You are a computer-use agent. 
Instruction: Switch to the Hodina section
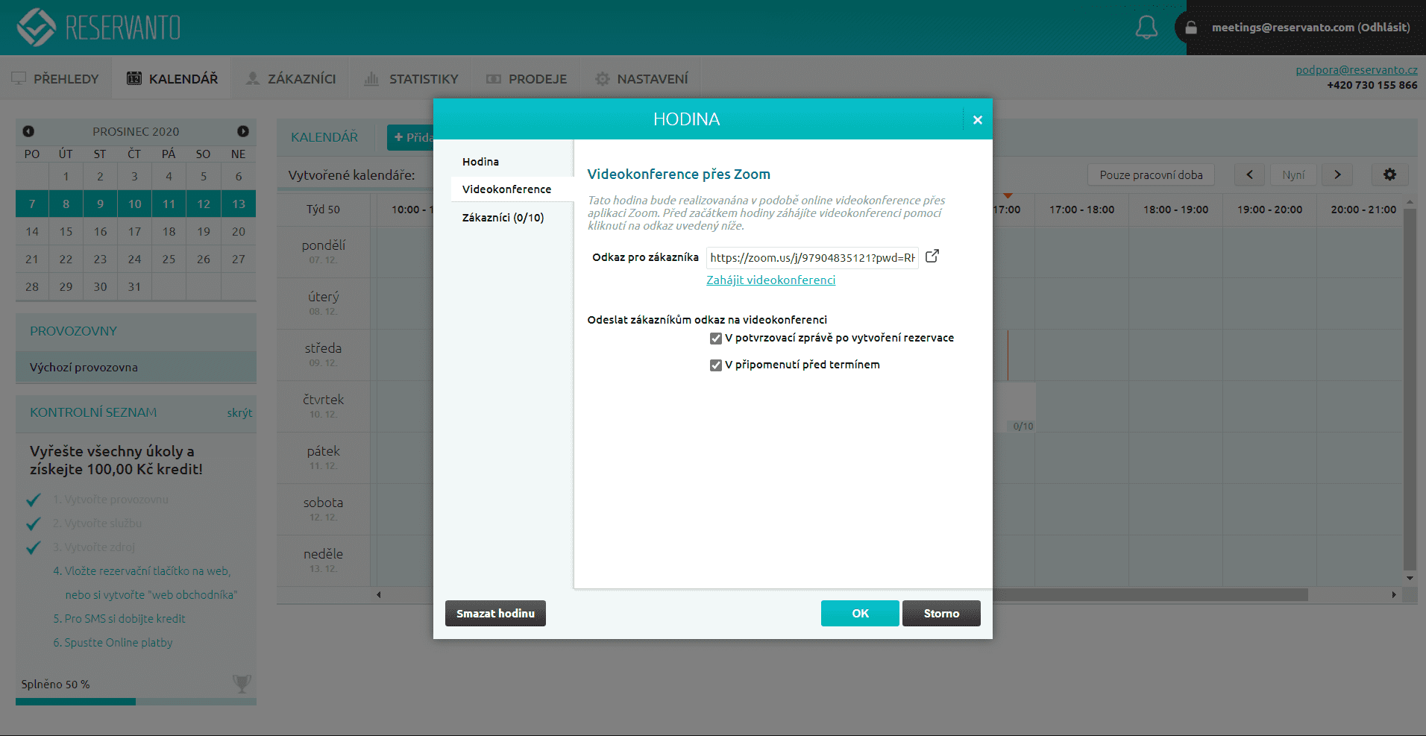(480, 162)
